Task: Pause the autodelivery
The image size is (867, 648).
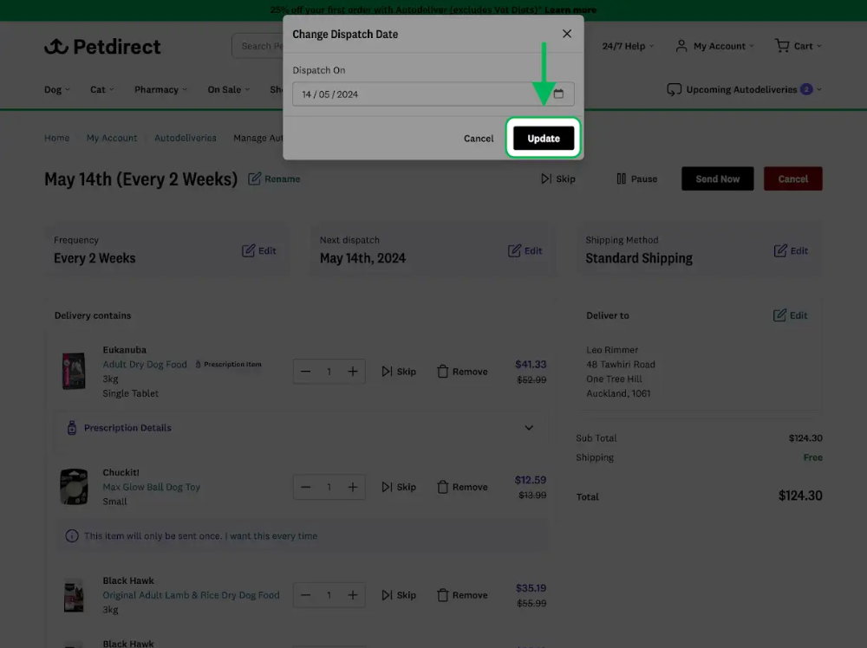Action: point(637,179)
